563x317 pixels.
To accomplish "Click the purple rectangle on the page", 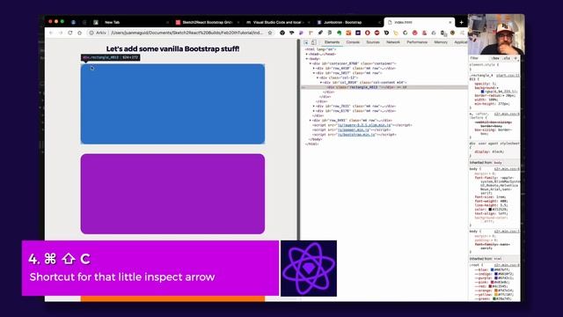I will coord(172,194).
